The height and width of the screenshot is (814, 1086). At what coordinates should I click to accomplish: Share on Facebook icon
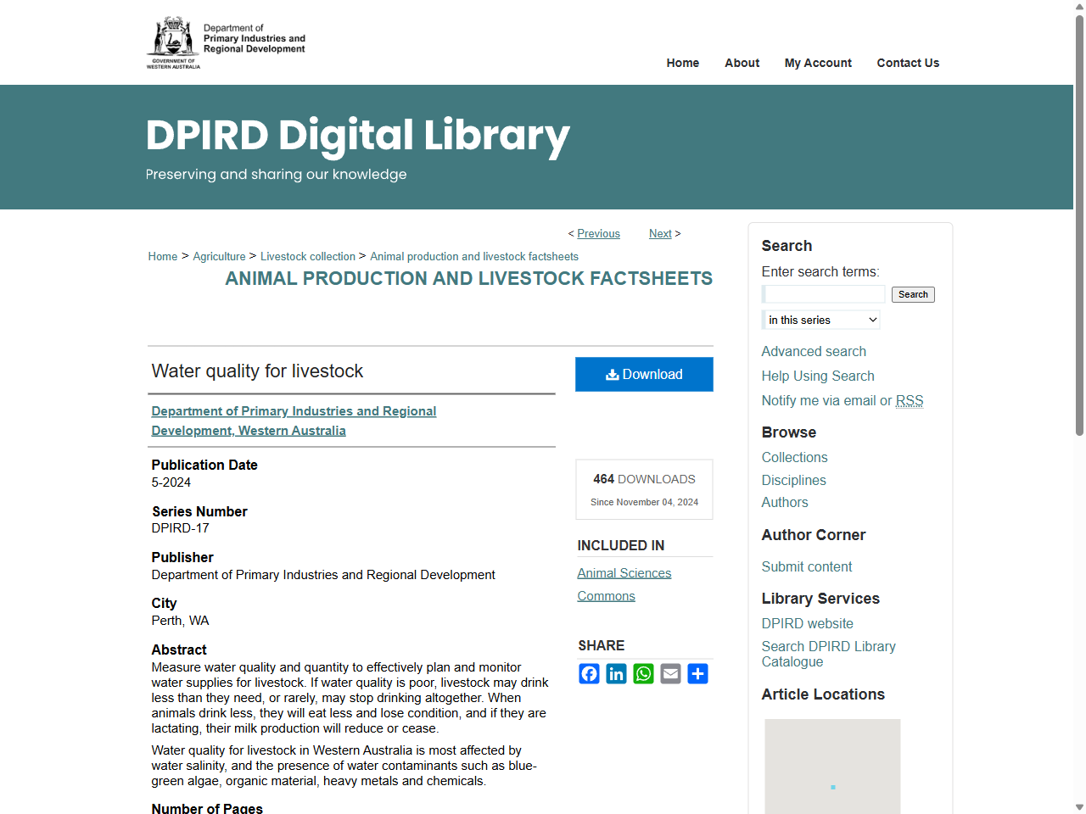point(589,674)
